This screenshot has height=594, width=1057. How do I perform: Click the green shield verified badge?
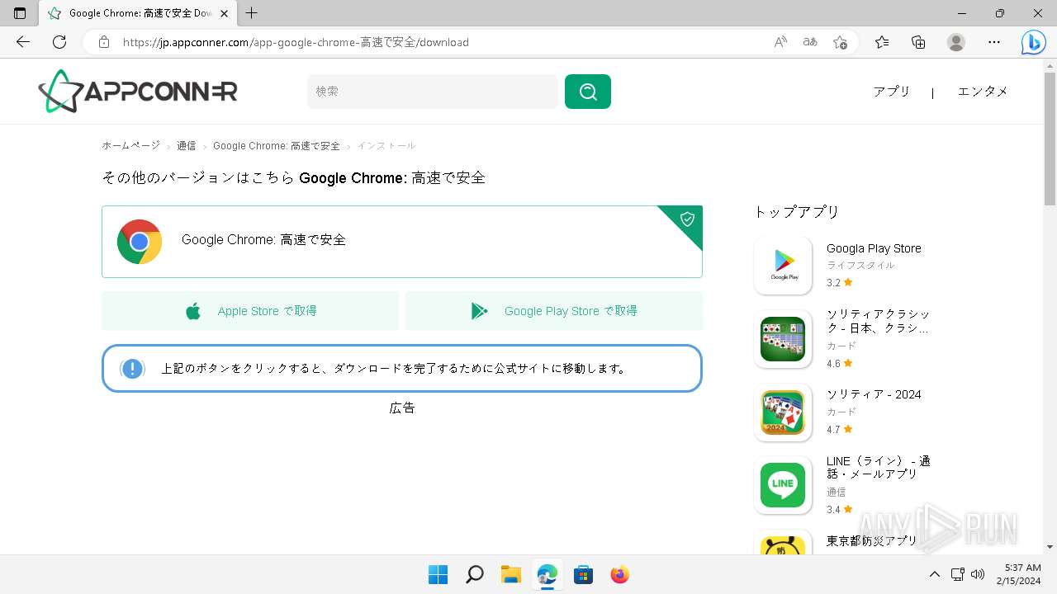(687, 219)
